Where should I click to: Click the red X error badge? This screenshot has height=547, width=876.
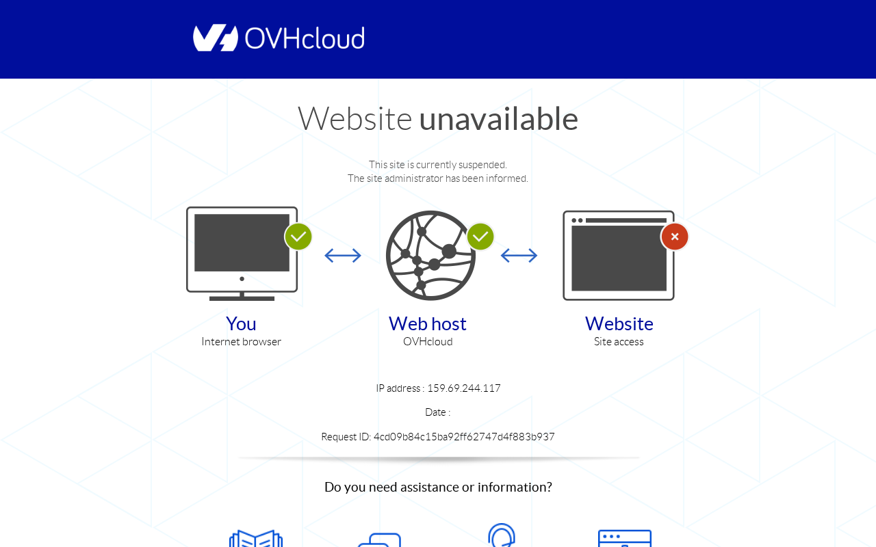[675, 237]
